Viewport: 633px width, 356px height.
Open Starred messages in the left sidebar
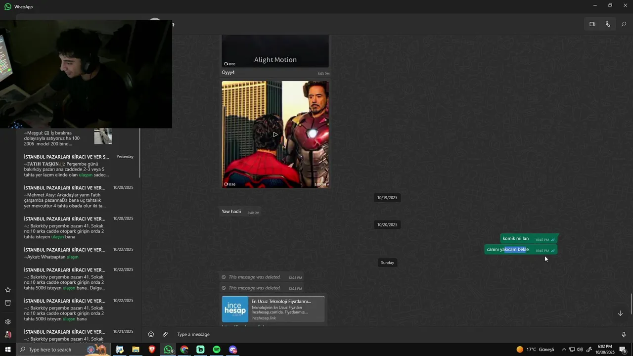pyautogui.click(x=8, y=290)
